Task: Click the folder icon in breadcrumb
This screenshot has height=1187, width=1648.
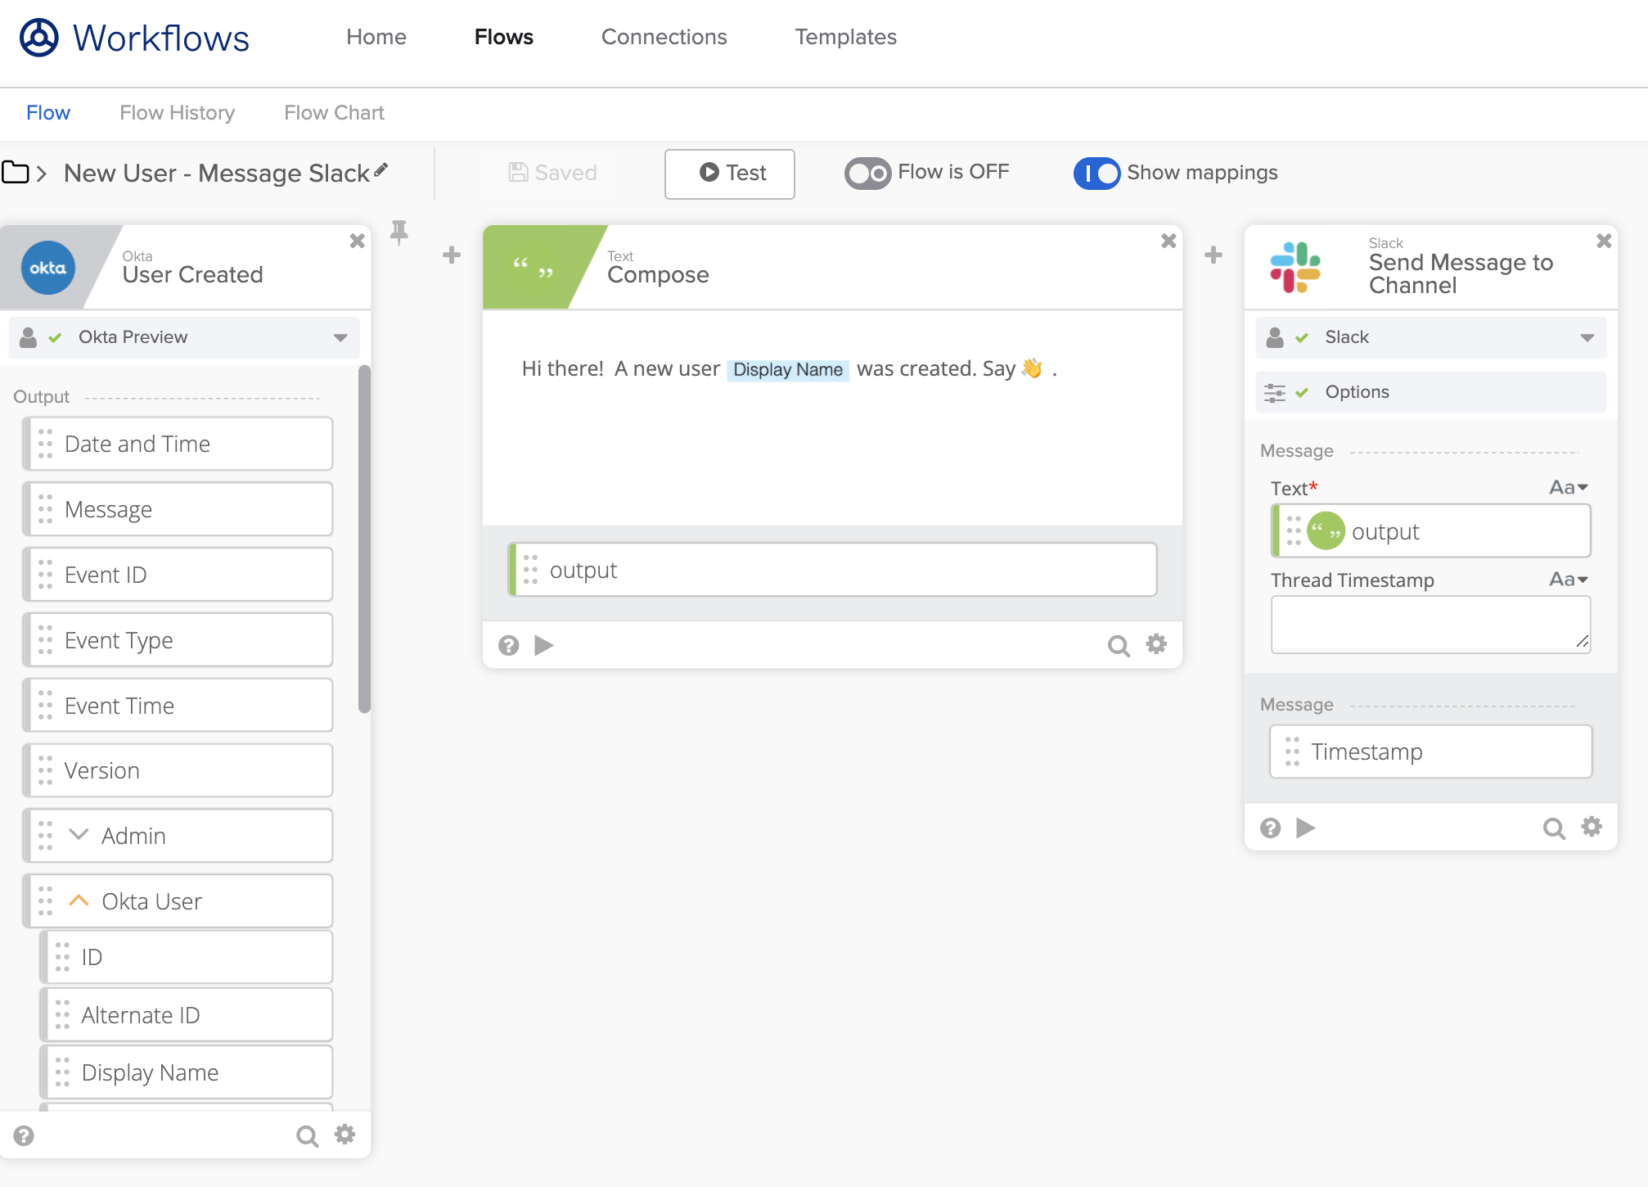Action: (16, 173)
